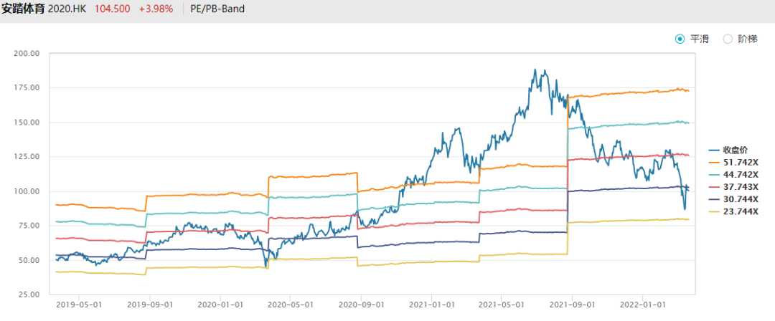Click the 2020.HK ticker code

pyautogui.click(x=72, y=10)
